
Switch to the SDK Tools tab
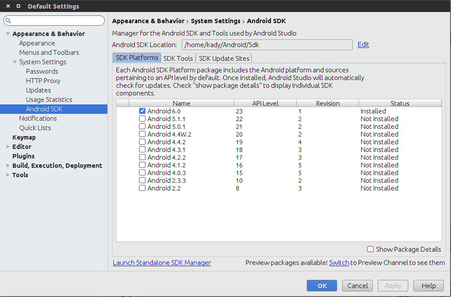tap(178, 58)
